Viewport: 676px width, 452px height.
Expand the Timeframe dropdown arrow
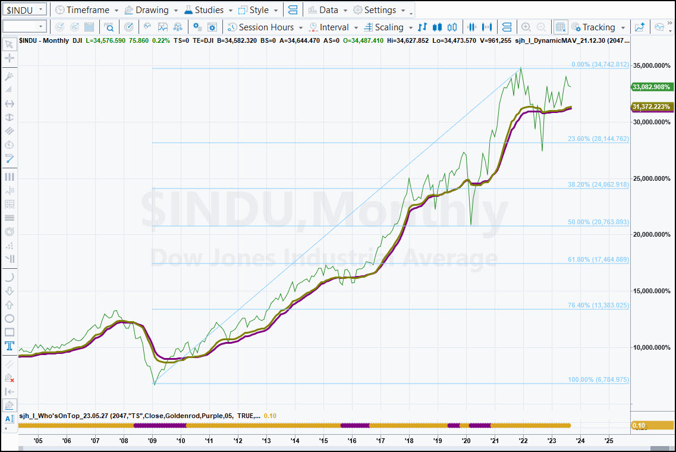point(117,10)
